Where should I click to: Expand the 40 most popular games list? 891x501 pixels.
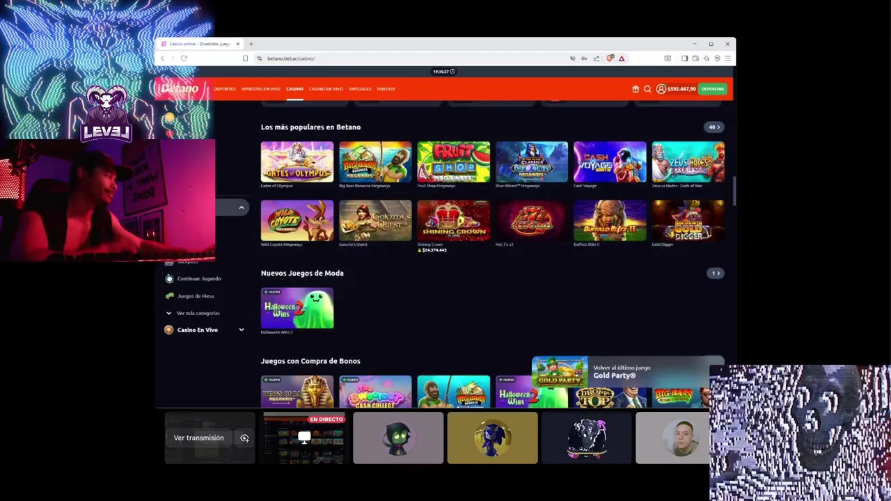click(x=714, y=127)
